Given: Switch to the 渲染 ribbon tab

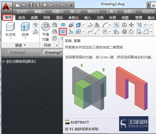Looking at the screenshot, I should 59,18.
